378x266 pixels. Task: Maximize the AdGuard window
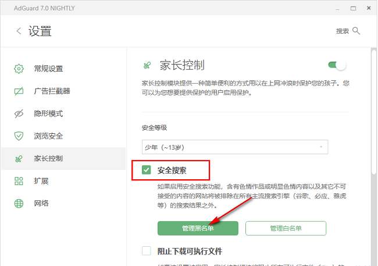click(353, 9)
